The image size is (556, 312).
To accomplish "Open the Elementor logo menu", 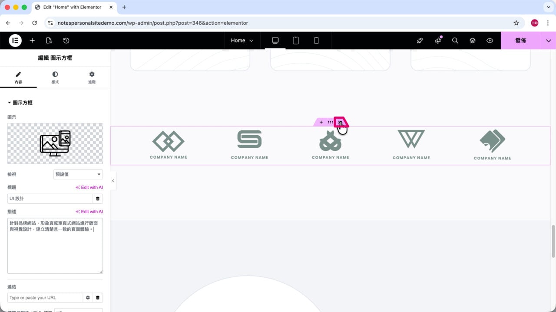I will [15, 40].
